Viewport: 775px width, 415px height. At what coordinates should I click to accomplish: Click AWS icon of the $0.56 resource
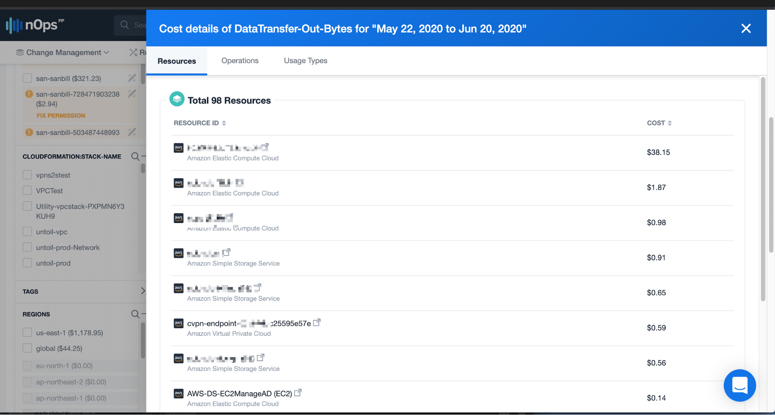pyautogui.click(x=178, y=358)
